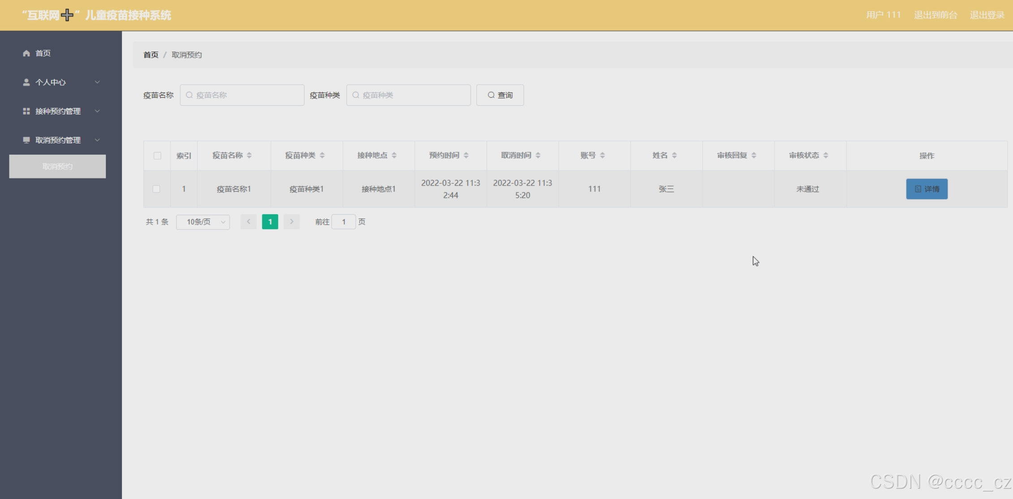
Task: Sort by 账号 column arrows
Action: coord(603,156)
